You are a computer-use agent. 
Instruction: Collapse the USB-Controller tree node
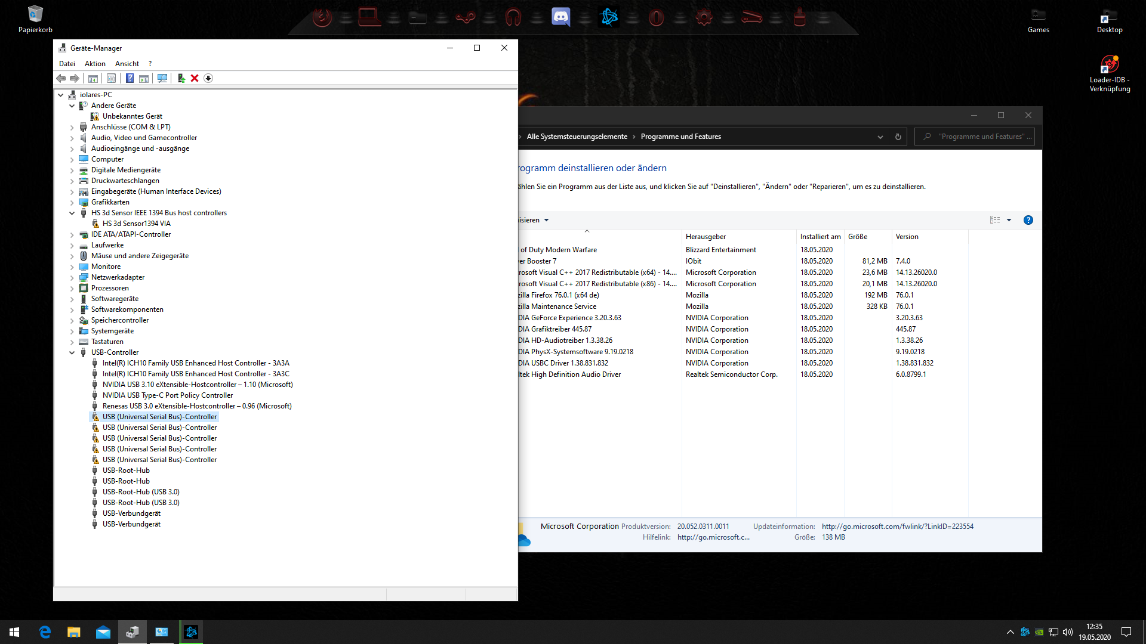pos(72,352)
